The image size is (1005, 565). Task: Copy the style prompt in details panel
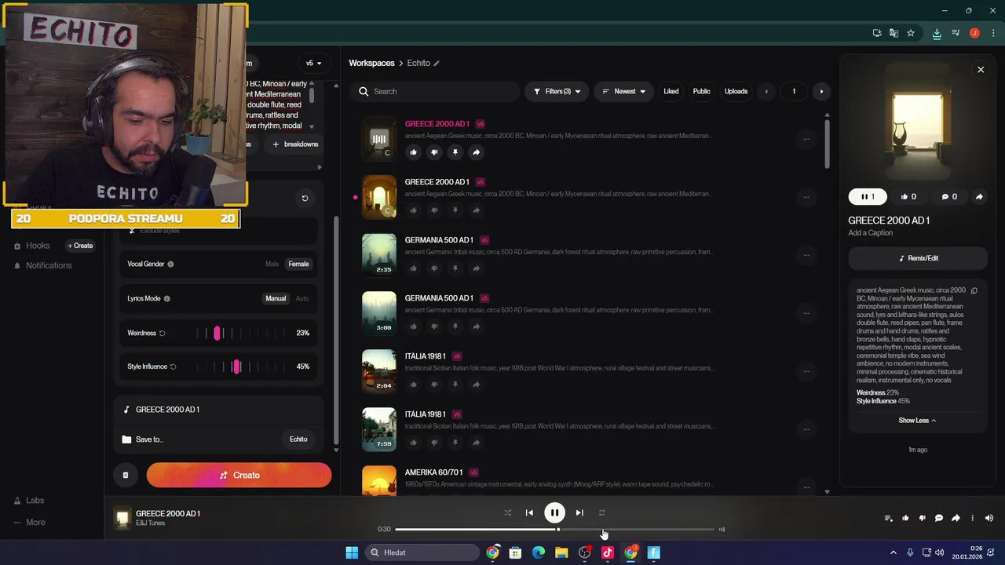click(x=974, y=291)
